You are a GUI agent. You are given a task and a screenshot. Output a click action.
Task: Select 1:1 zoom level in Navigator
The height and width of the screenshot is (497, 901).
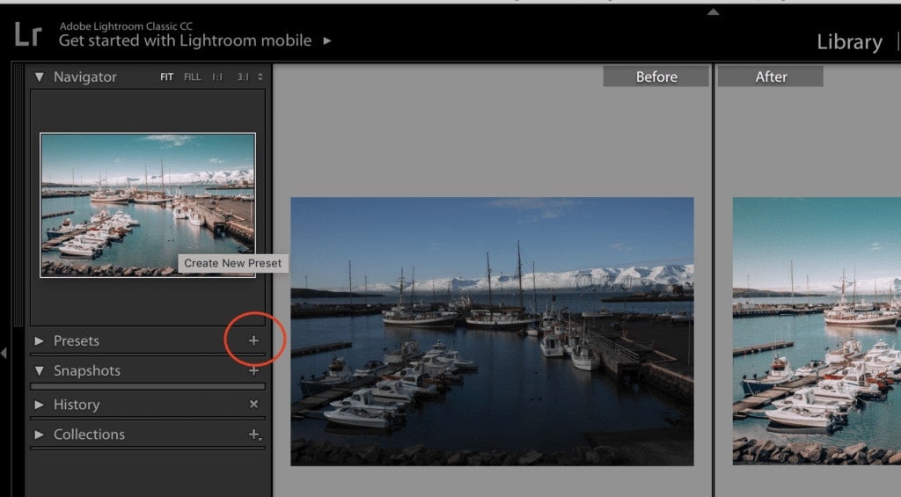(x=216, y=77)
